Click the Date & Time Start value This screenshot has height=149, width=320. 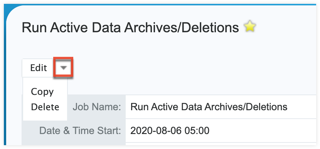221,131
